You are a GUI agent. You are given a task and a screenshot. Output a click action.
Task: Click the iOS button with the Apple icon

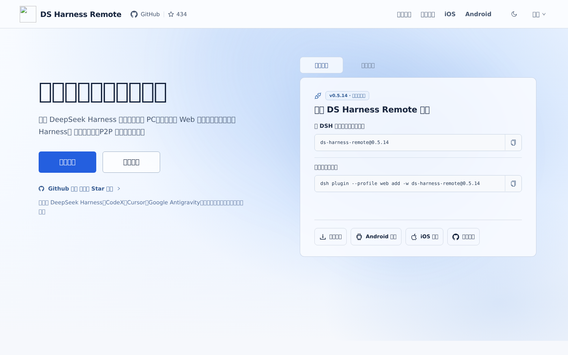click(x=424, y=237)
